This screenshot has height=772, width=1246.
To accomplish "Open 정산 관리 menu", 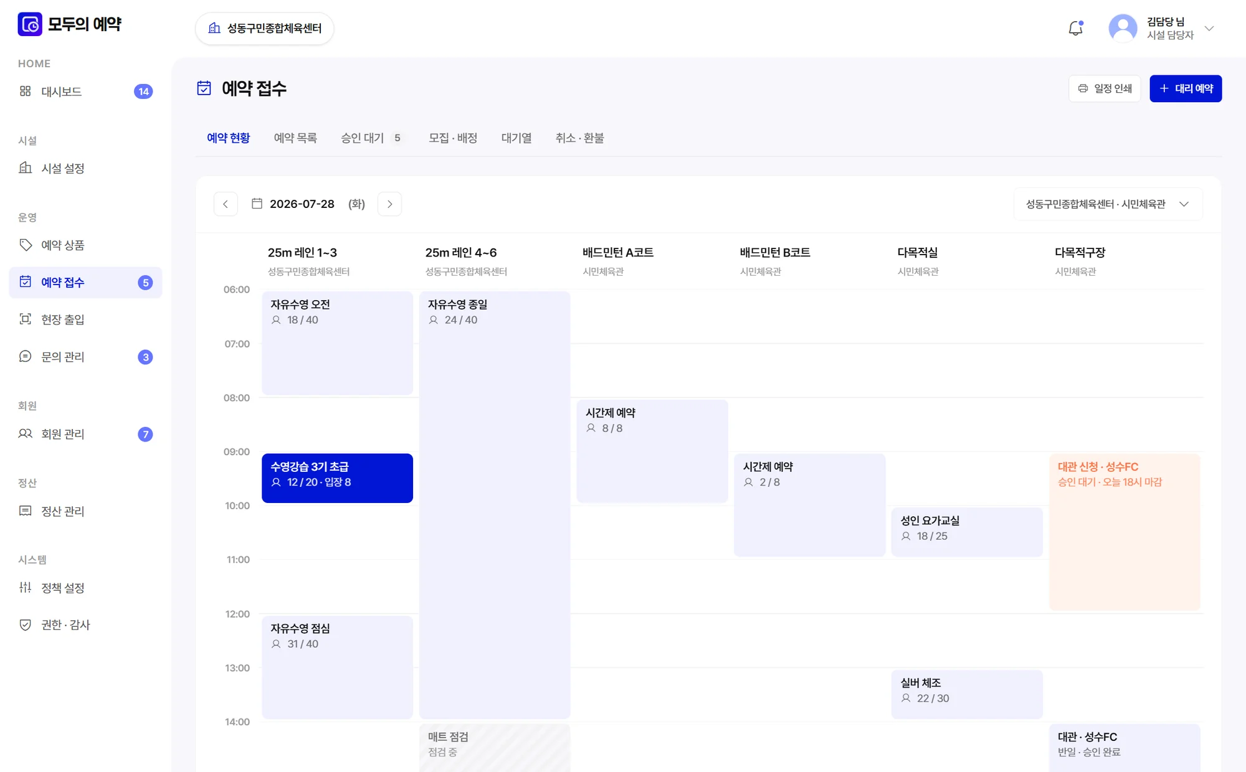I will [x=85, y=511].
